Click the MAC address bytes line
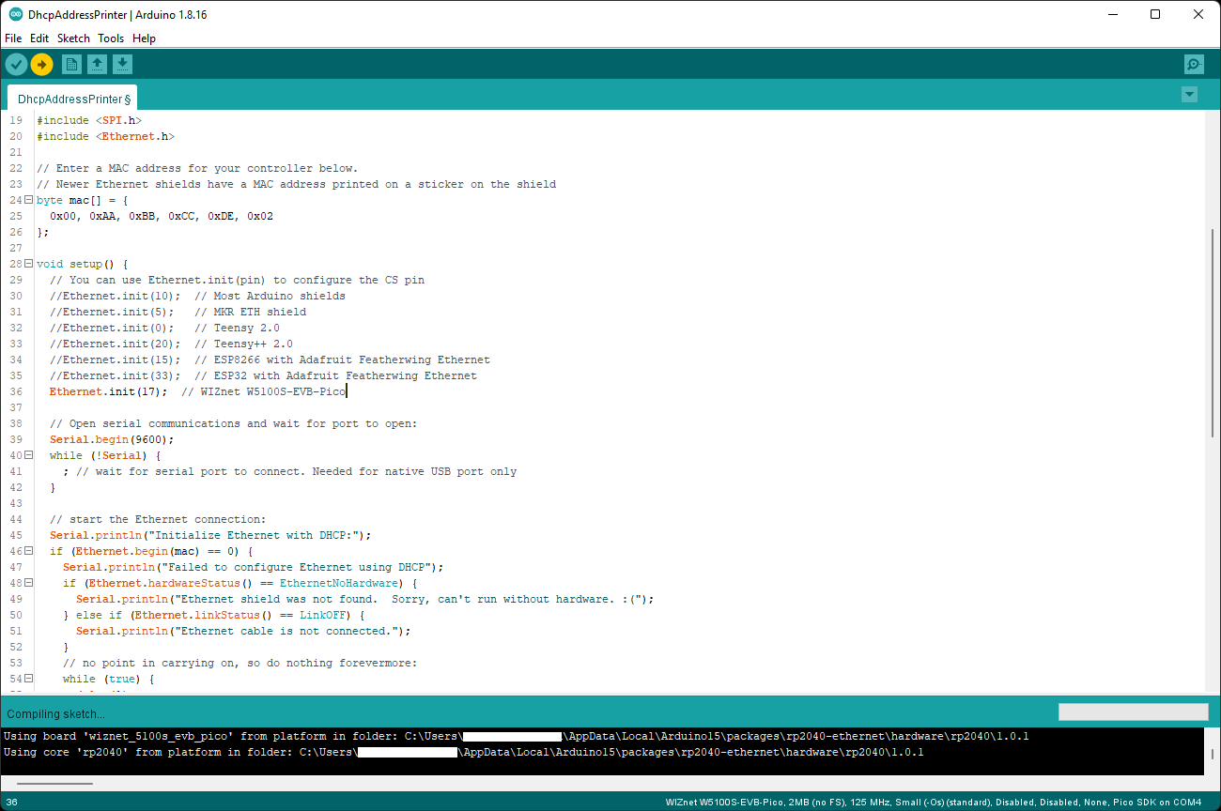The height and width of the screenshot is (811, 1221). point(162,216)
